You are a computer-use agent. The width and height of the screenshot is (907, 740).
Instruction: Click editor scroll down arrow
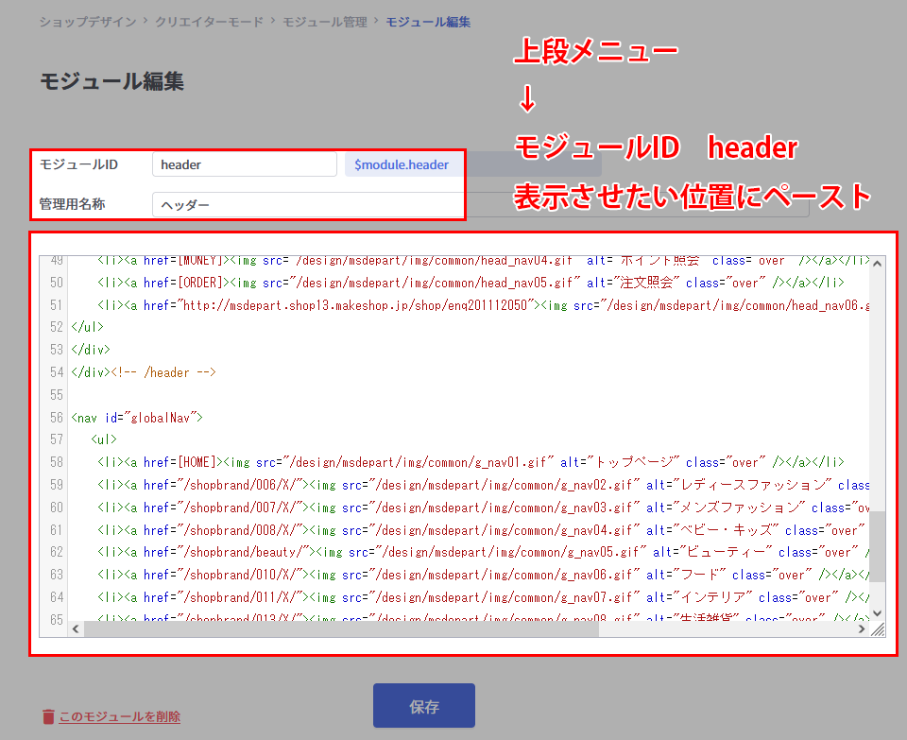877,613
